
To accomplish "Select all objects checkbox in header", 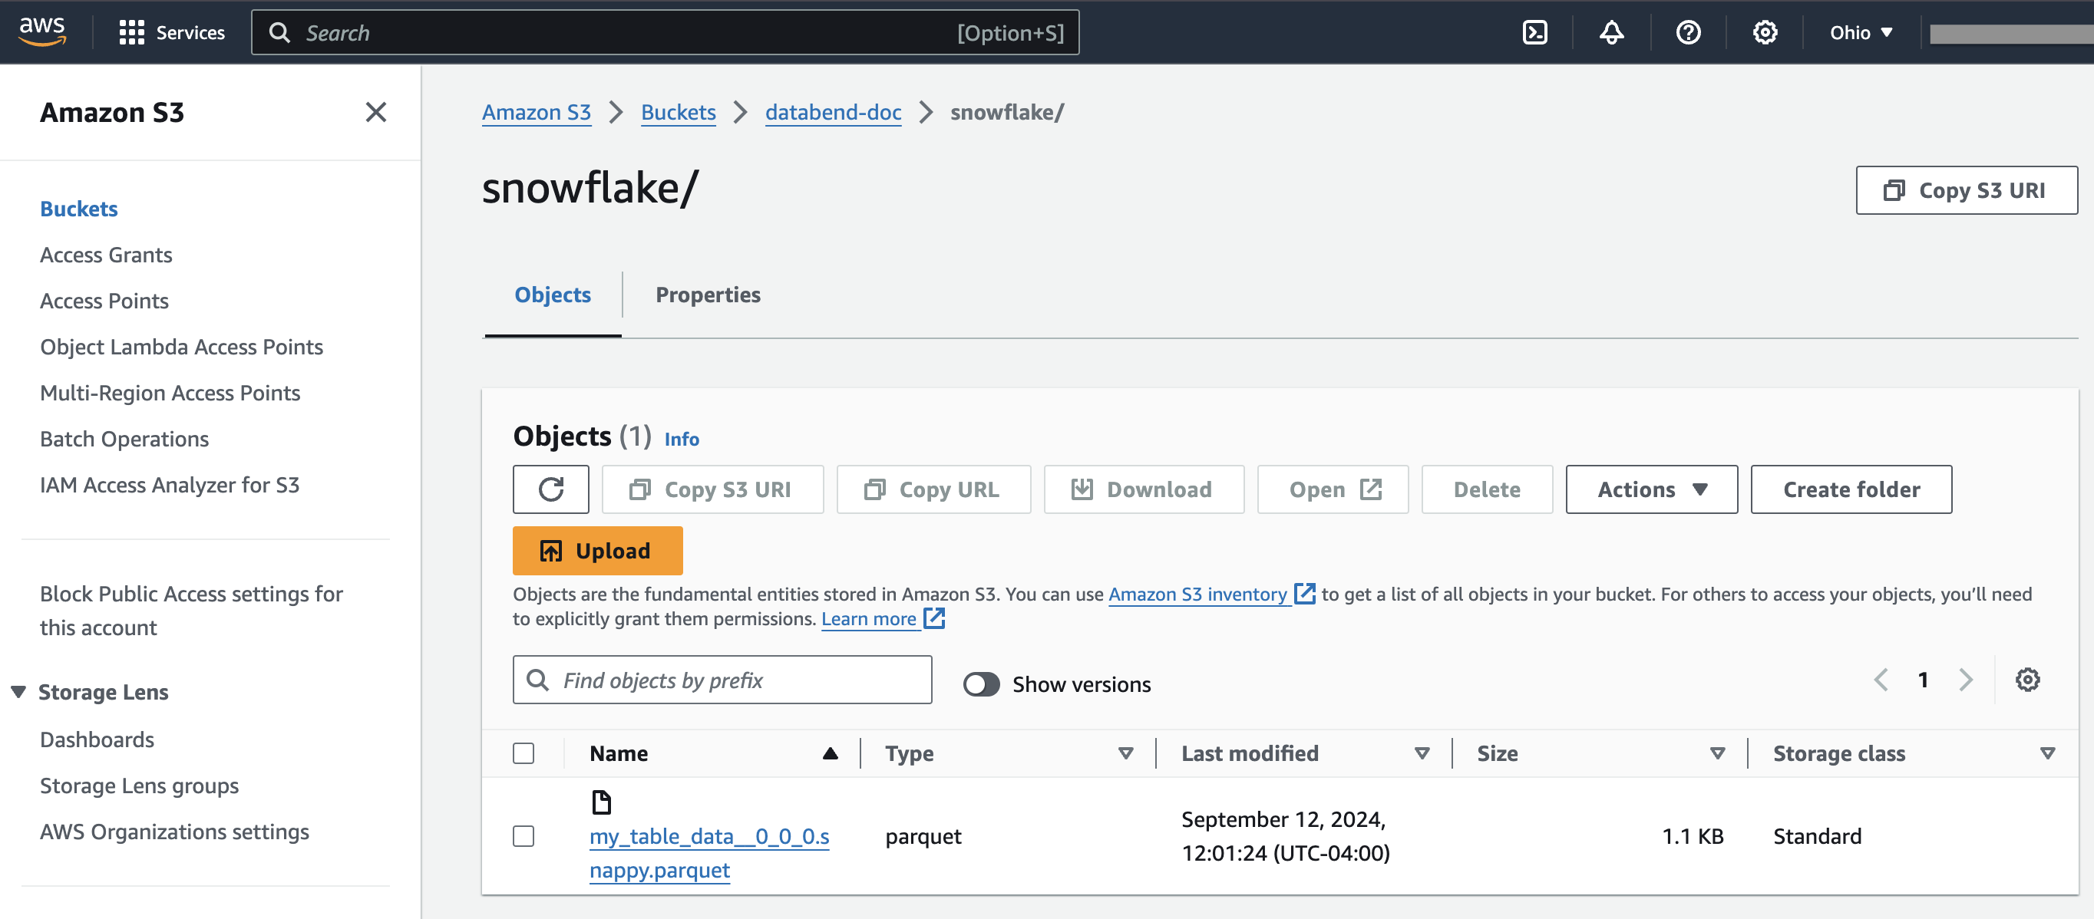I will [523, 753].
